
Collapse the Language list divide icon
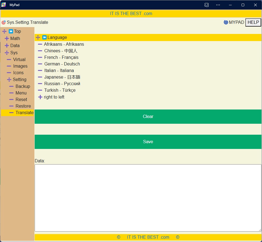tap(38, 38)
